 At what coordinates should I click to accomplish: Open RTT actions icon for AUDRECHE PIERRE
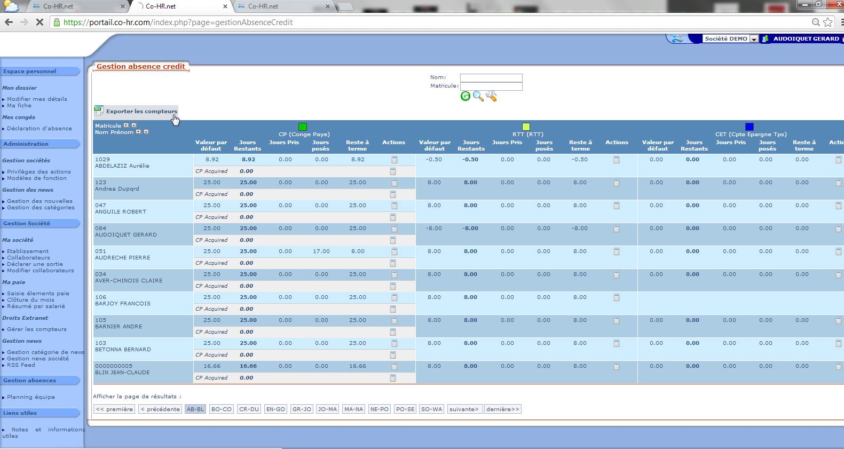point(617,251)
